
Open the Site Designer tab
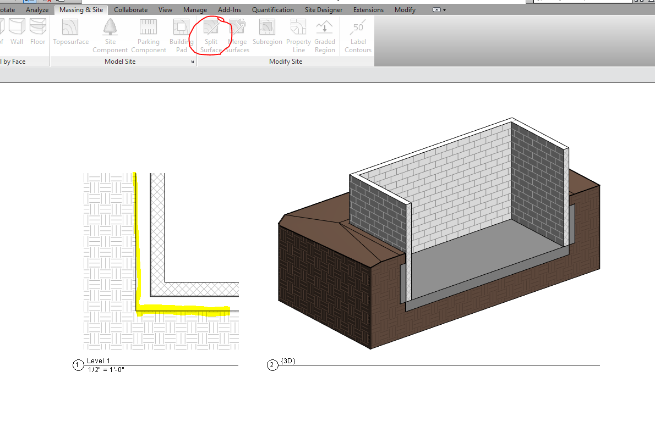point(323,9)
